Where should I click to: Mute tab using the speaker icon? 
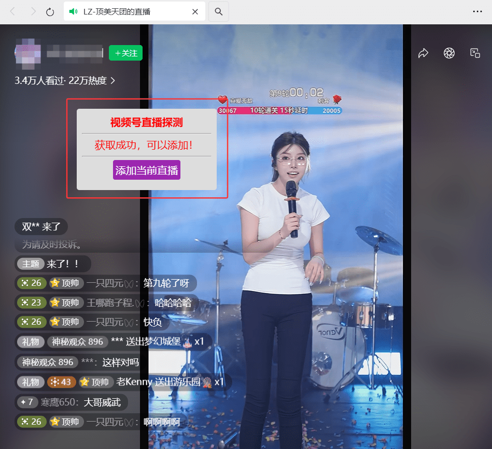tap(73, 11)
